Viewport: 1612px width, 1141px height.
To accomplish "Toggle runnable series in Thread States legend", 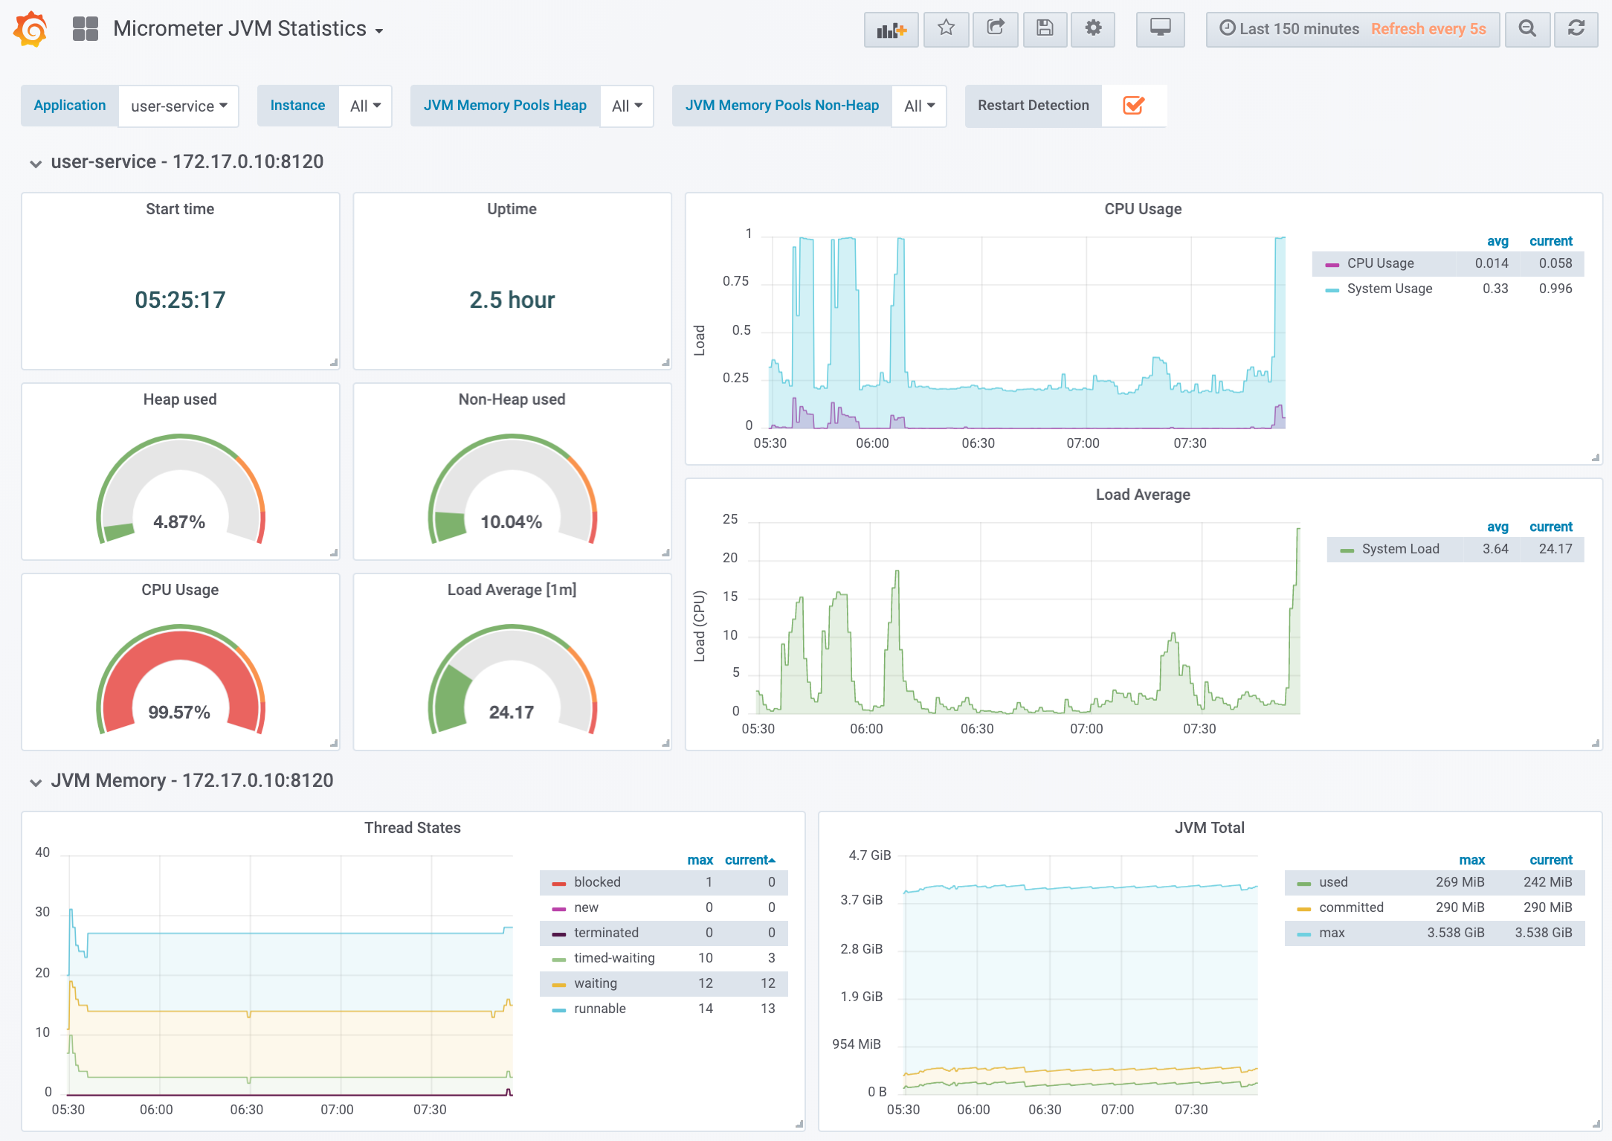I will click(599, 1009).
